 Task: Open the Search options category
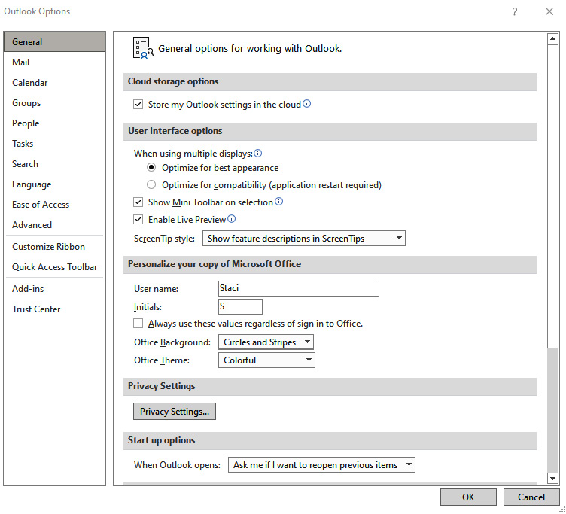click(x=54, y=164)
